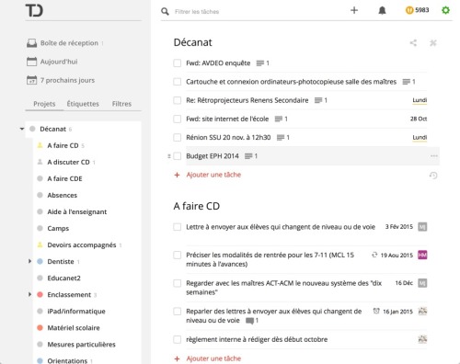The height and width of the screenshot is (364, 460).
Task: Click Ajouter une tâche under A faire CD
Action: coord(213,358)
